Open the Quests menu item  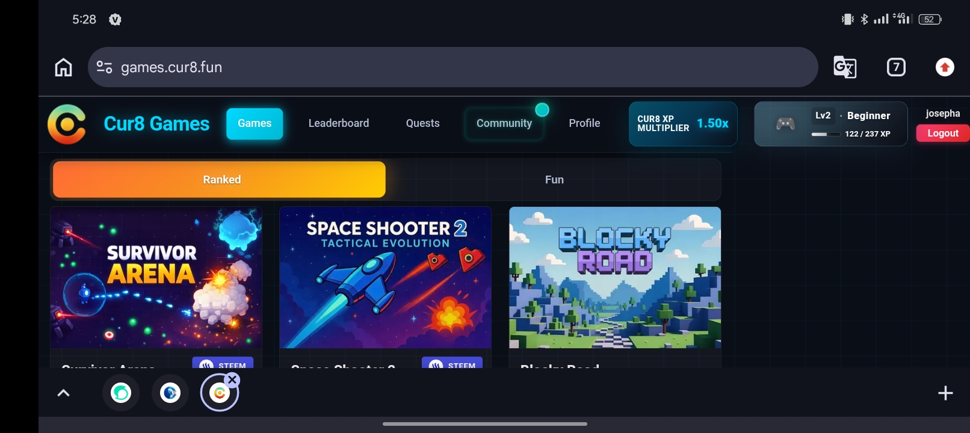click(x=422, y=123)
